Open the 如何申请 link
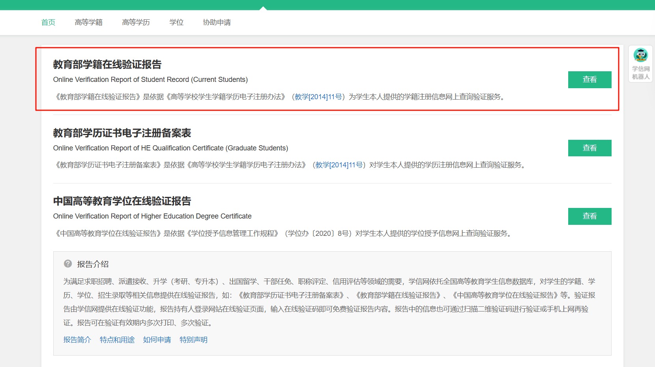655x367 pixels. 157,340
